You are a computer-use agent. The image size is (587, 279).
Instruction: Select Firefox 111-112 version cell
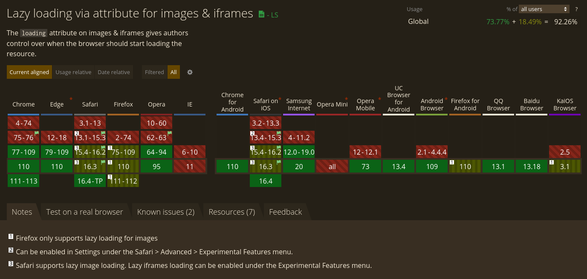123,181
